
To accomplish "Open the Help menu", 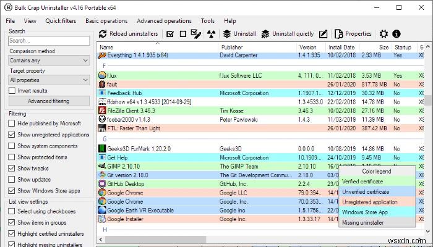I will pyautogui.click(x=229, y=21).
